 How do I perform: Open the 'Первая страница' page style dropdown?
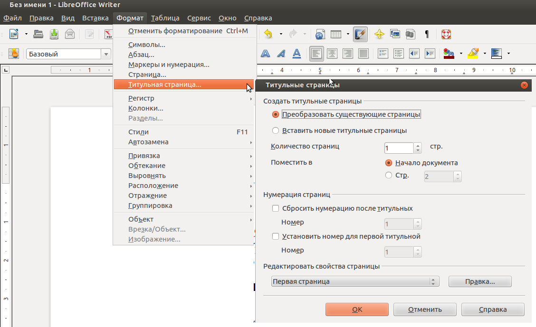(x=354, y=281)
